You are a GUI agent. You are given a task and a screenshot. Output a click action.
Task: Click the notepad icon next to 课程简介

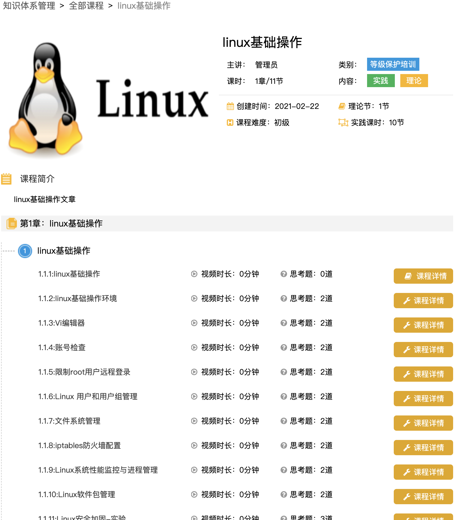[6, 179]
